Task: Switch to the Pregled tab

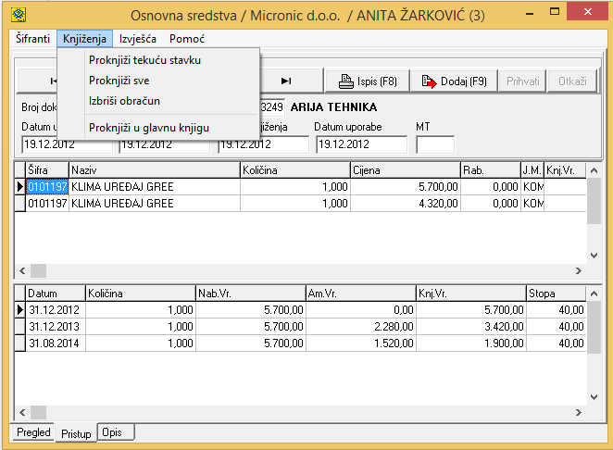Action: 33,432
